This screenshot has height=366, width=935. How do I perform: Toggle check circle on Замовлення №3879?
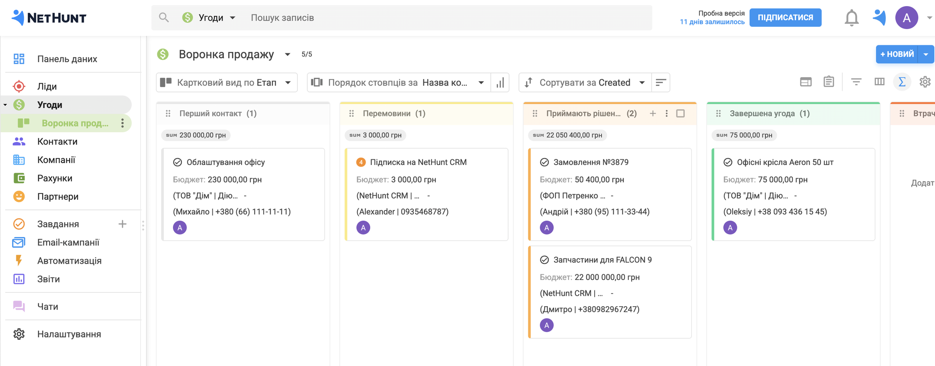[x=544, y=162]
